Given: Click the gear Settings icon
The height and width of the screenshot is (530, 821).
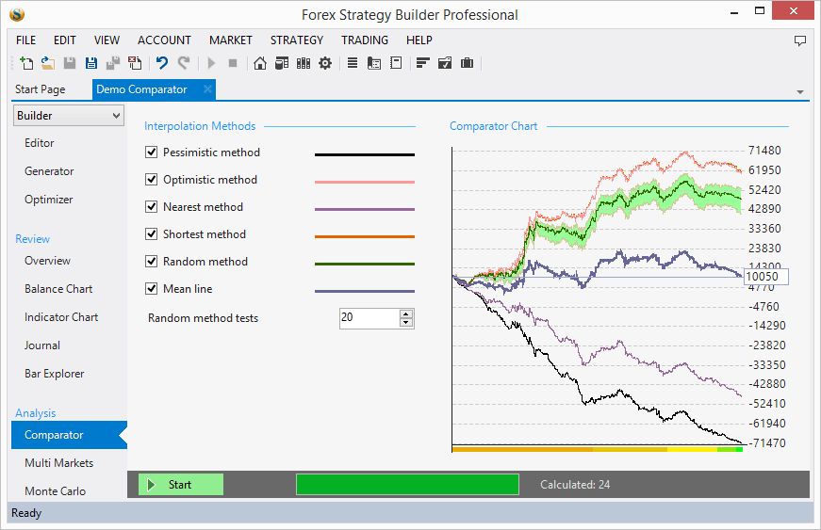Looking at the screenshot, I should coord(325,63).
